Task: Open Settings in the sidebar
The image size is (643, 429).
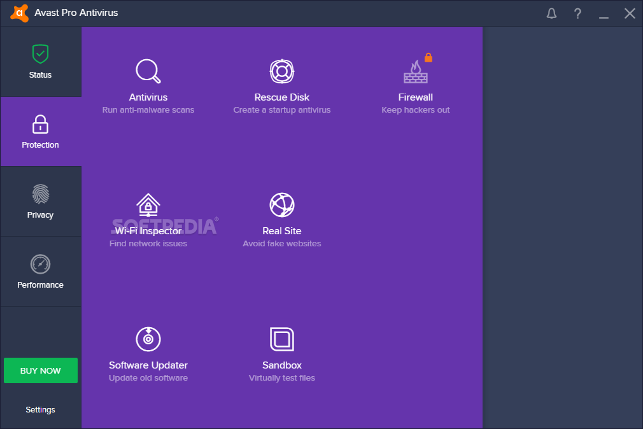Action: point(40,410)
